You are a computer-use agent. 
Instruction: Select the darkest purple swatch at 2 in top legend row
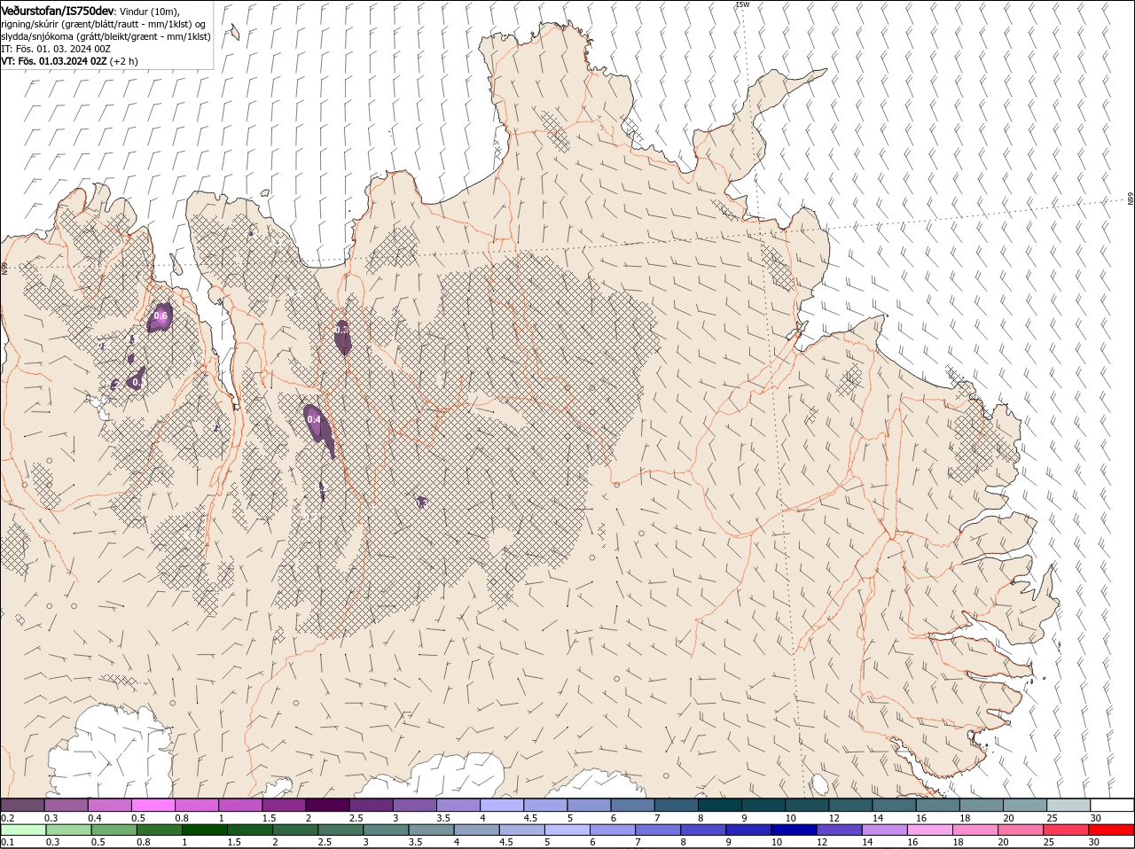coord(327,805)
